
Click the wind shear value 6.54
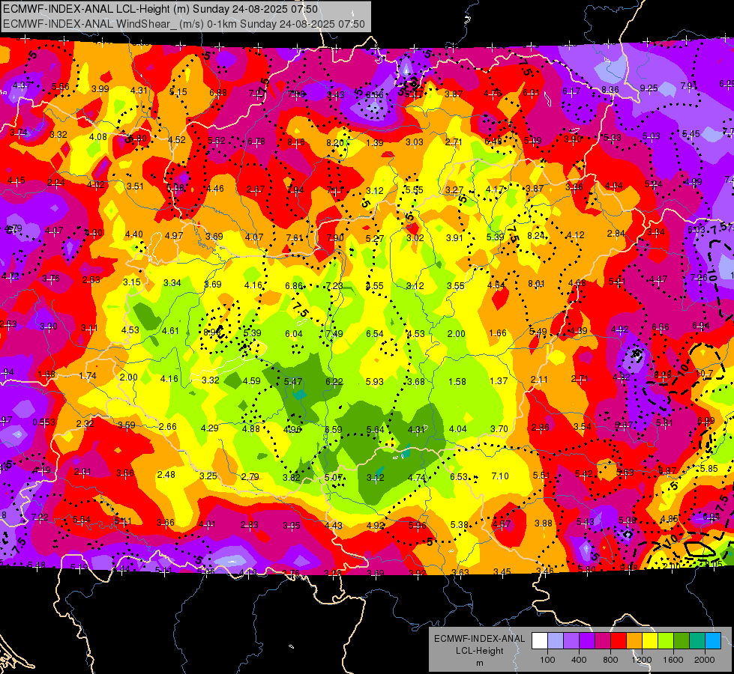pos(375,333)
